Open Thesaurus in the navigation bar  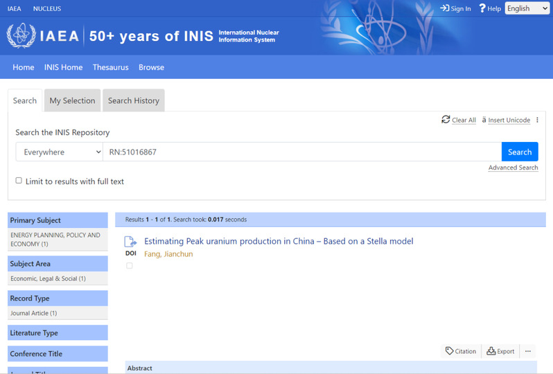coord(109,67)
